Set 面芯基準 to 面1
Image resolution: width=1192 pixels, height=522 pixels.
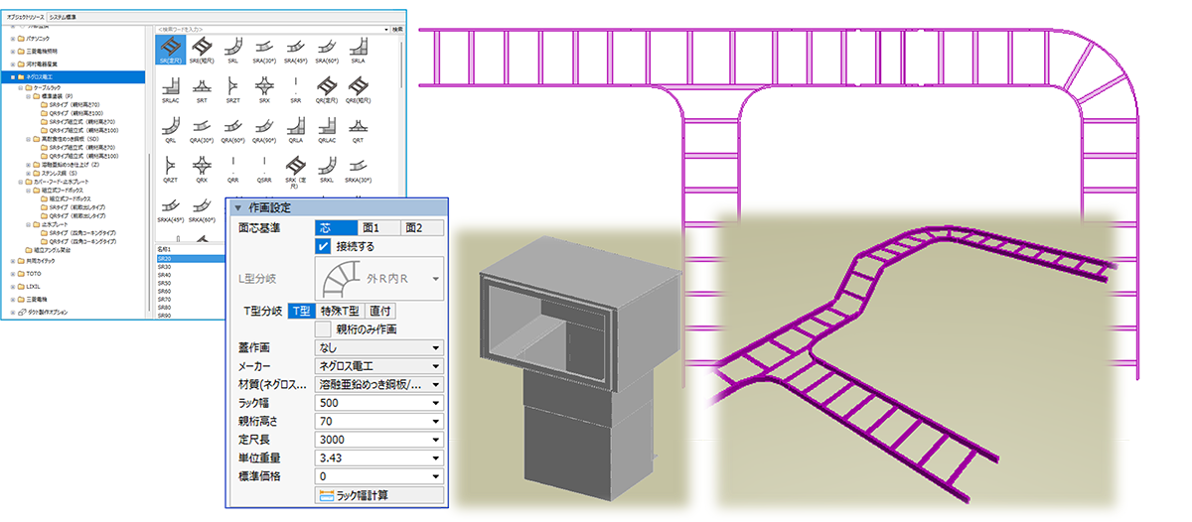point(378,228)
